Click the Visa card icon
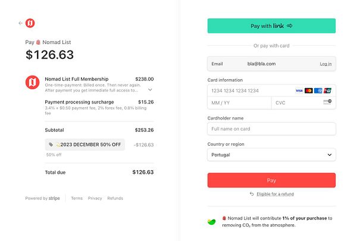This screenshot has width=357, height=241. coord(299,90)
